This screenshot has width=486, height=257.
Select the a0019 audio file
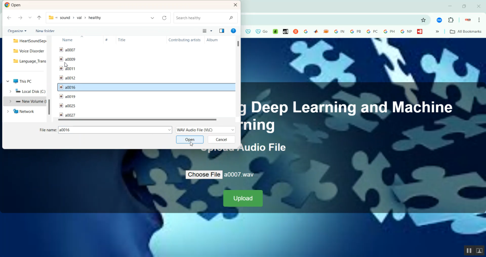point(70,97)
